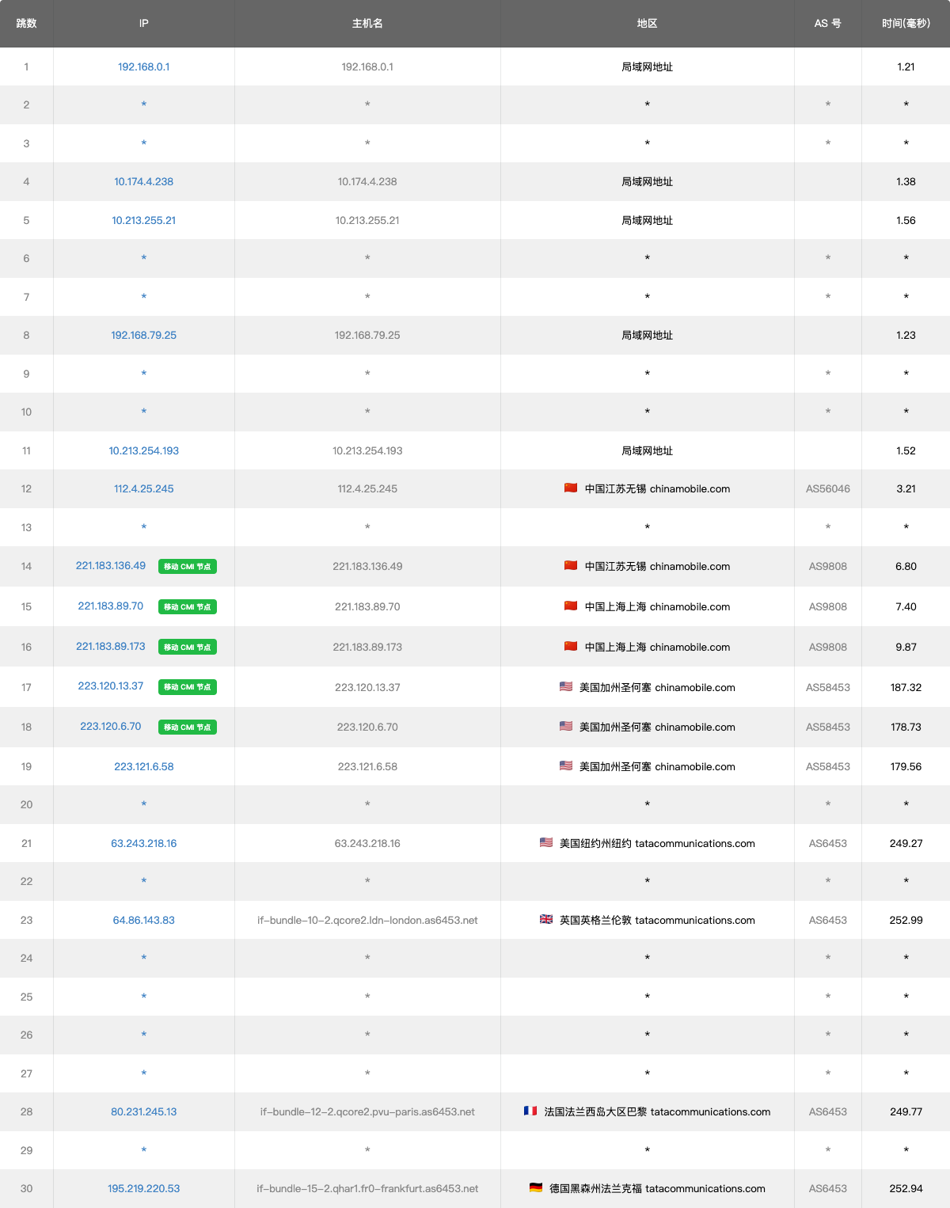Image resolution: width=950 pixels, height=1208 pixels.
Task: Click the 地区 column header
Action: [x=647, y=24]
